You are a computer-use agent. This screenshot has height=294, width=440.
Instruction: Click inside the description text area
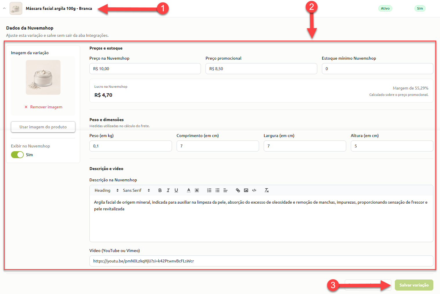(x=261, y=219)
